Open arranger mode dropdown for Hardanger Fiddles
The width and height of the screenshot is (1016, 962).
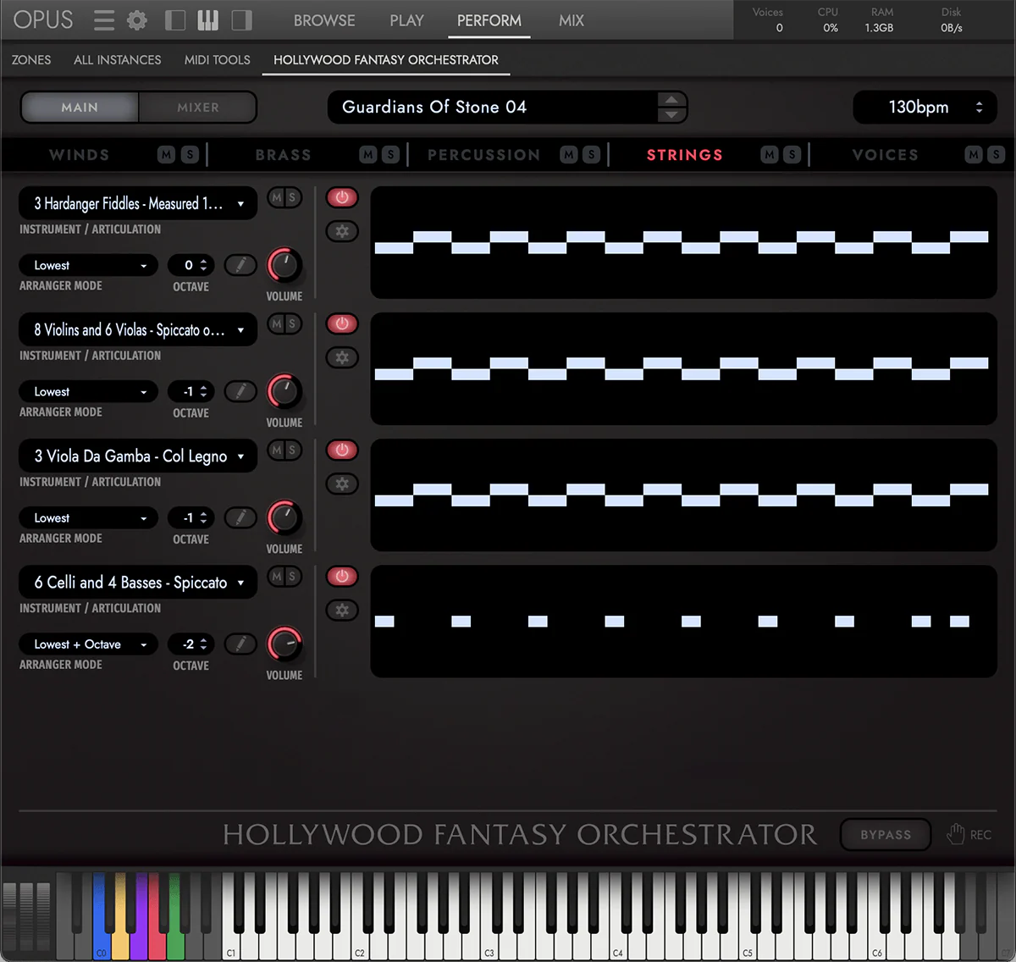(x=89, y=265)
